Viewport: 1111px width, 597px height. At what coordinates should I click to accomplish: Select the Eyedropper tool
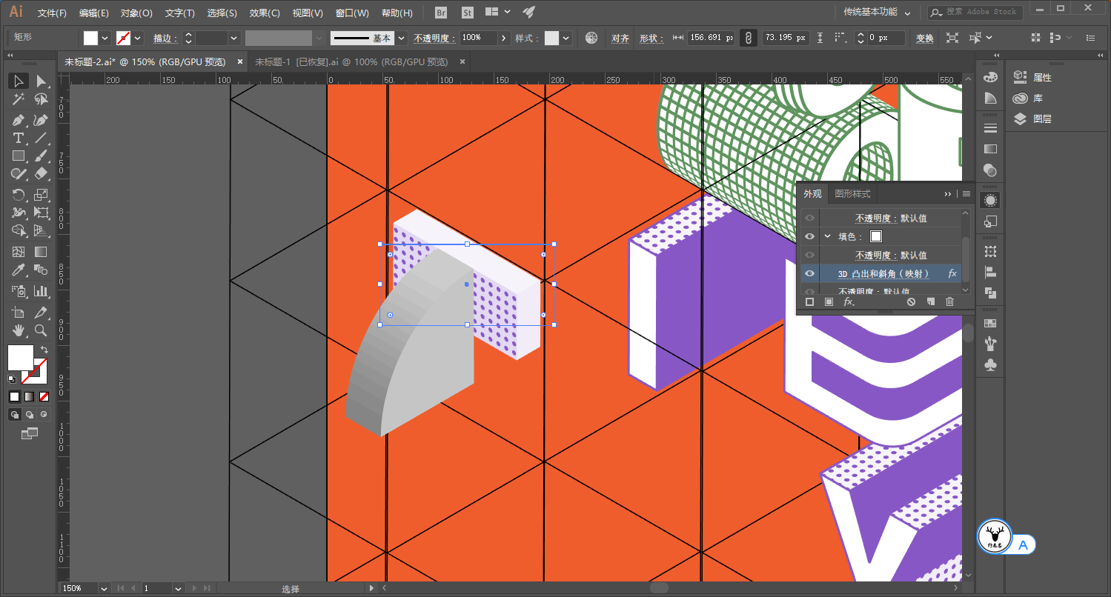(x=19, y=270)
